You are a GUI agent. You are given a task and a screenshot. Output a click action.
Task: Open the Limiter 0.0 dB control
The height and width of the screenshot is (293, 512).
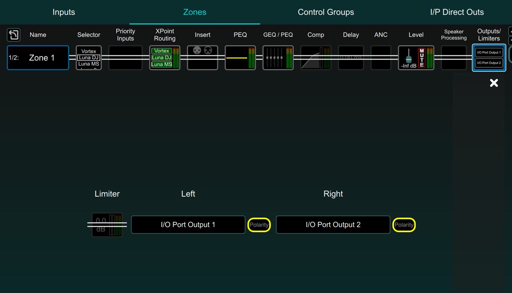point(107,225)
